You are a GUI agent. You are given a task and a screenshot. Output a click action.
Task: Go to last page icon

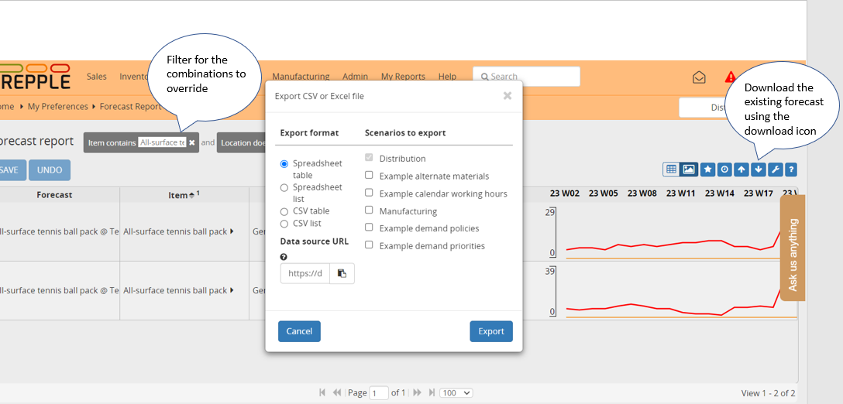pos(432,392)
